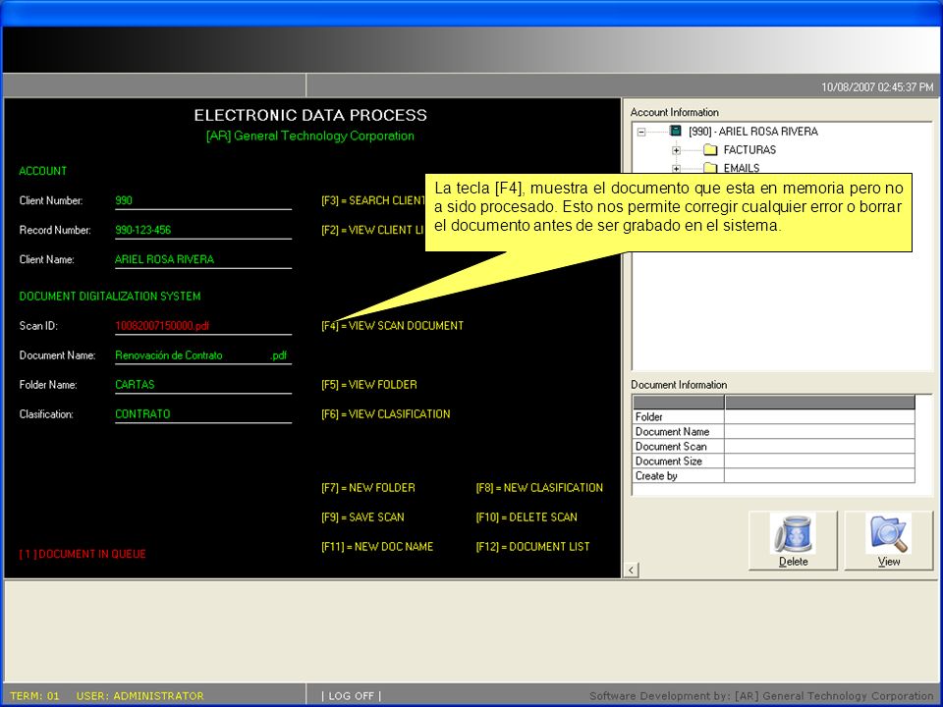Viewport: 943px width, 707px height.
Task: Click the Document Name field Renovación de Contrato
Action: [203, 355]
